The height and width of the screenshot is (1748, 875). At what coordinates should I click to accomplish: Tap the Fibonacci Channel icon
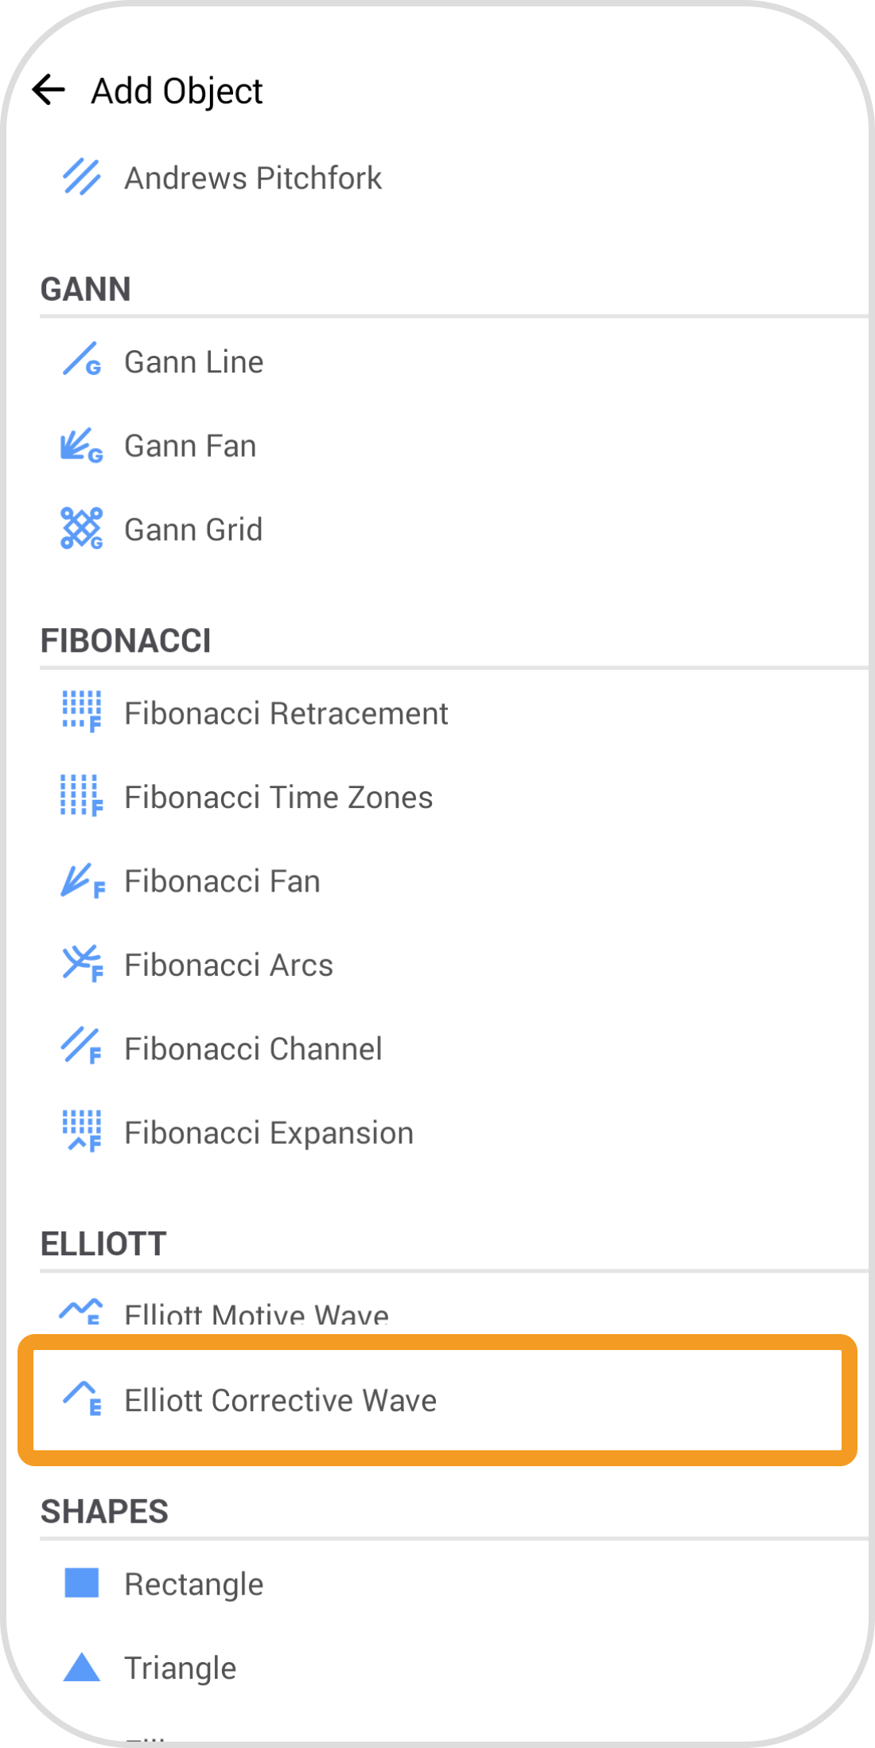[x=82, y=1048]
